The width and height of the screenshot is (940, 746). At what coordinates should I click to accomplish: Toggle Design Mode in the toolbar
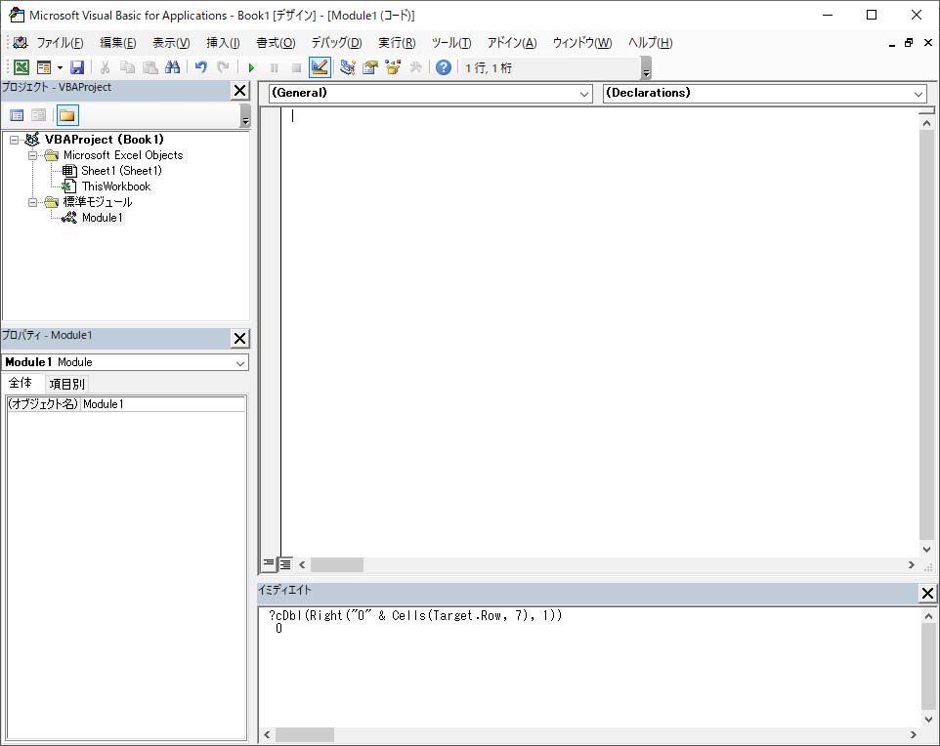point(320,67)
